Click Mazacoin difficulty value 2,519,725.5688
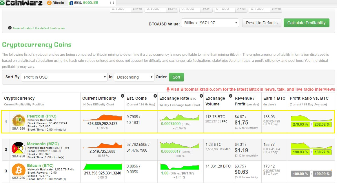The height and width of the screenshot is (186, 339). pyautogui.click(x=103, y=152)
